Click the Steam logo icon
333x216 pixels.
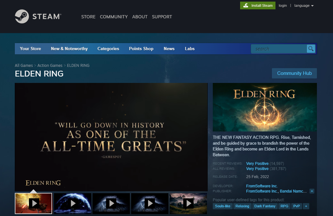coord(22,16)
